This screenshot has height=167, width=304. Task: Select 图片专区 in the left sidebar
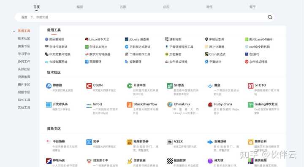tap(24, 84)
